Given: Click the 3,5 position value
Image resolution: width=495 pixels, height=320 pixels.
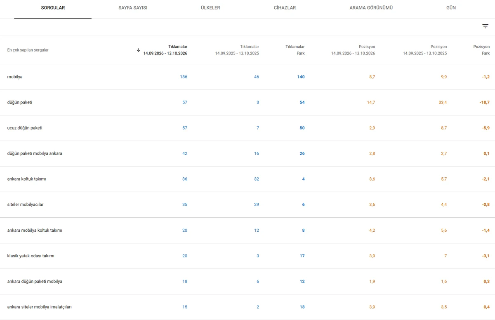Looking at the screenshot, I should 444,307.
